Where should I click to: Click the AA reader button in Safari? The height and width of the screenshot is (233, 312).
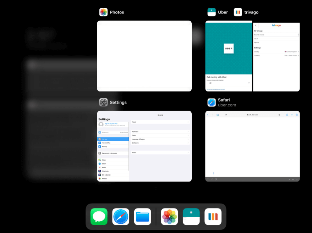click(226, 115)
